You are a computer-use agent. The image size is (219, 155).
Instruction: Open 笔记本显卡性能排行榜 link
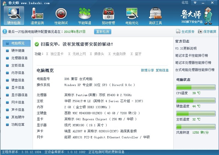(191, 56)
